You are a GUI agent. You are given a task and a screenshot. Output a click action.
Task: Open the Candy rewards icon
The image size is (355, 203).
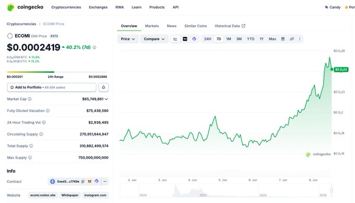click(x=326, y=7)
